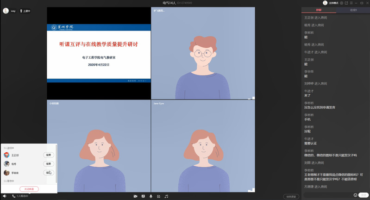Select the Jane Eyre video tile
The height and width of the screenshot is (200, 370).
(x=203, y=146)
